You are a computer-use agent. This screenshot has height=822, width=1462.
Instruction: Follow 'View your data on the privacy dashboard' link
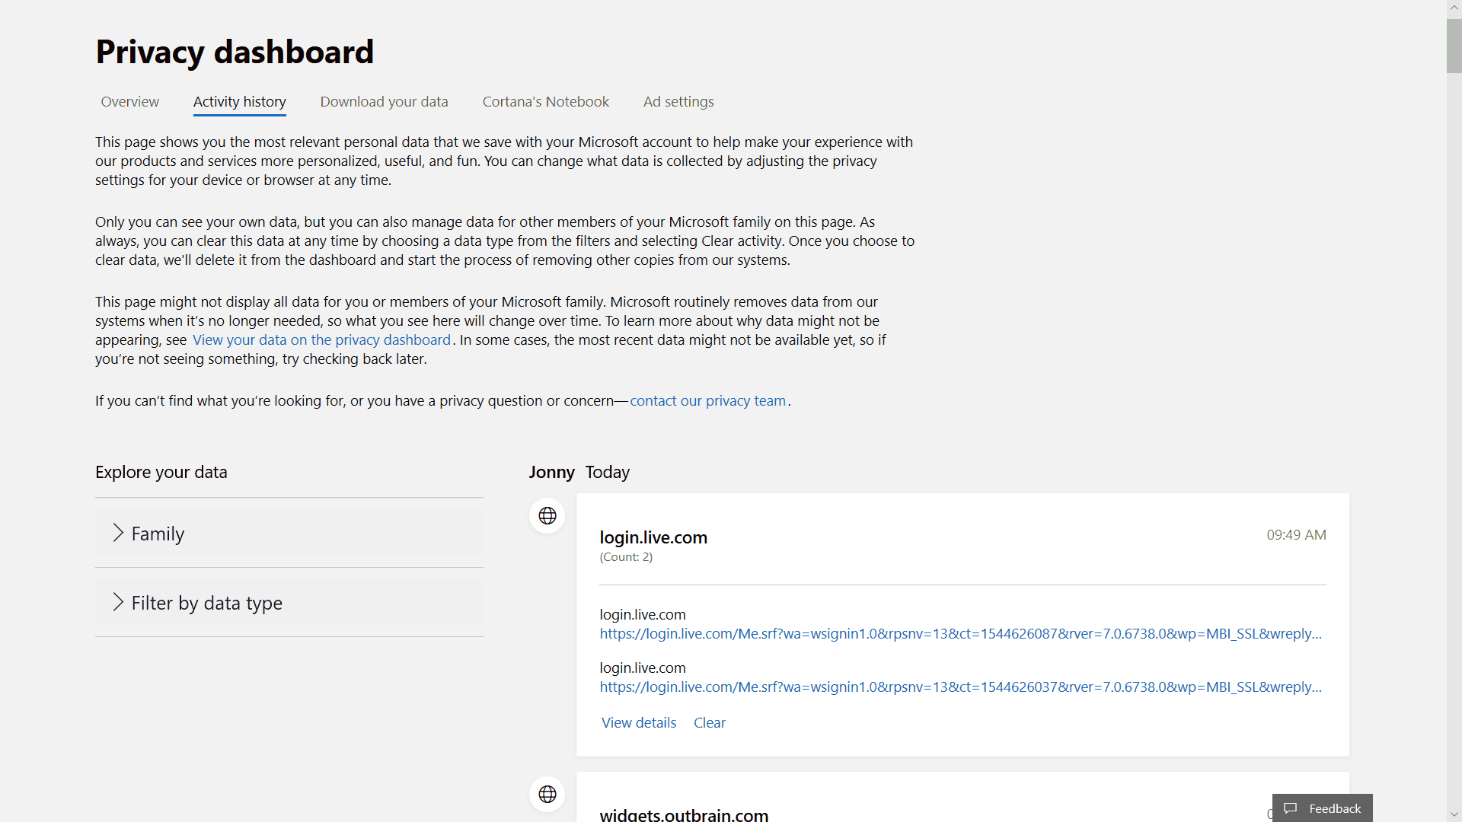(322, 340)
